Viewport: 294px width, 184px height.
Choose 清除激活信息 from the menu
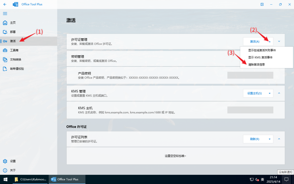266,65
